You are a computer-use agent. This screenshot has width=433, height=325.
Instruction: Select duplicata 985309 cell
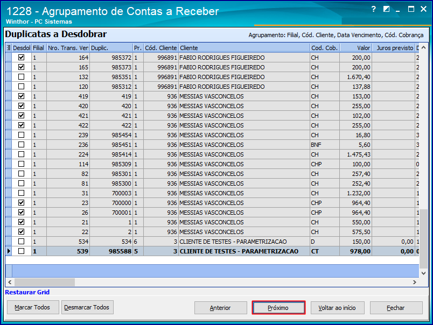111,164
